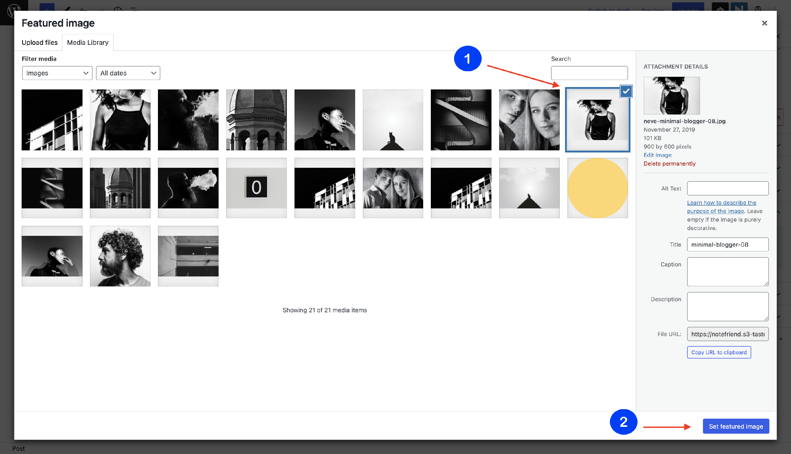Image resolution: width=791 pixels, height=454 pixels.
Task: Select the Media Library tab
Action: click(x=88, y=42)
